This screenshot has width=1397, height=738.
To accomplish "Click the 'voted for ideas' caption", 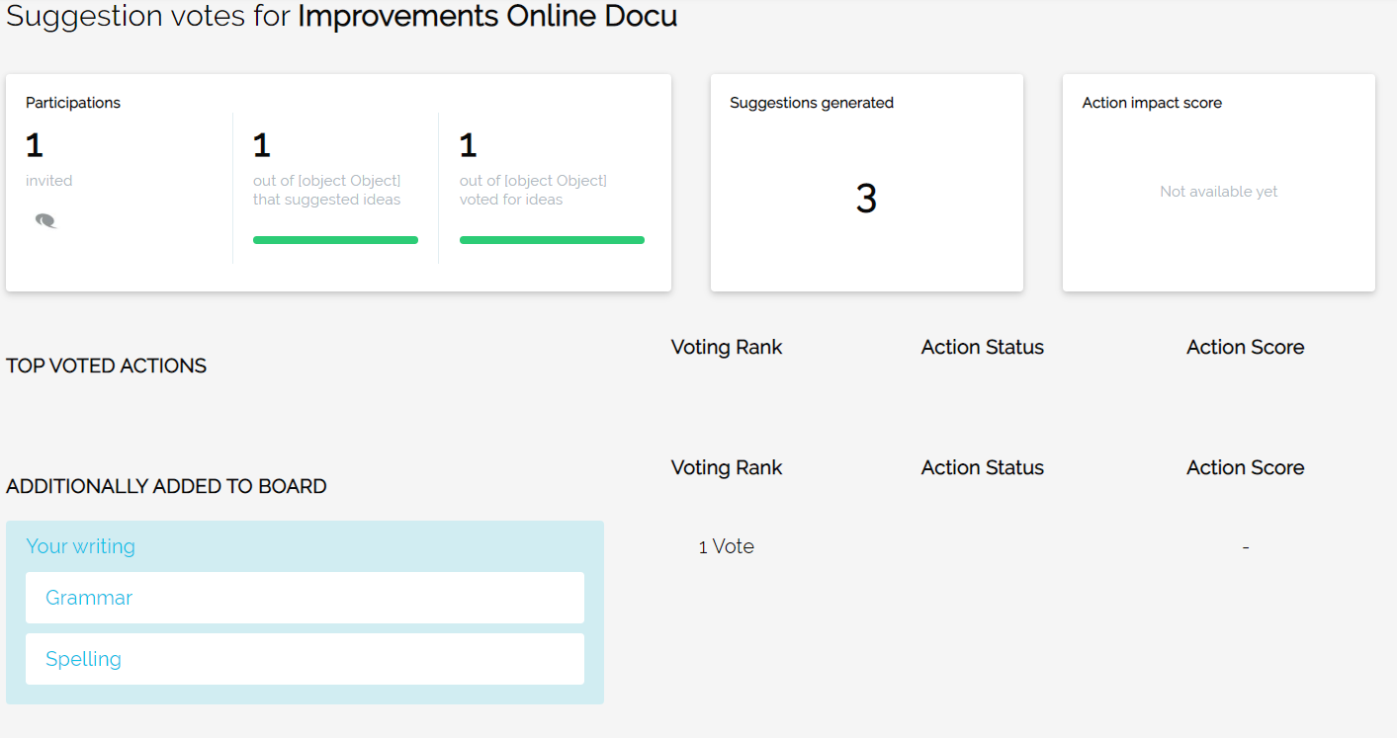I will [511, 200].
